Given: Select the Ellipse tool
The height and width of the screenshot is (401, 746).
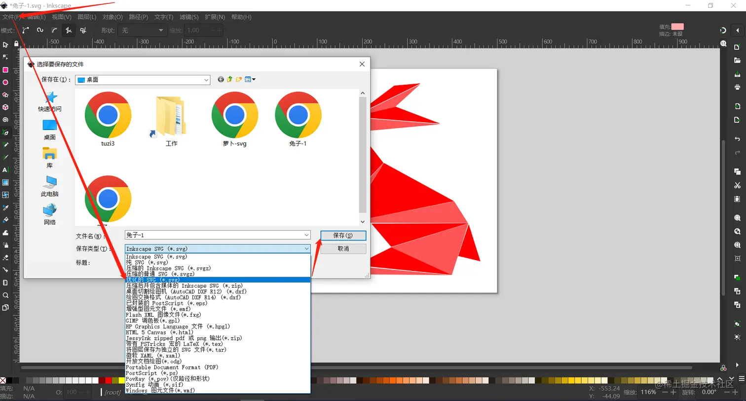Looking at the screenshot, I should click(x=5, y=82).
